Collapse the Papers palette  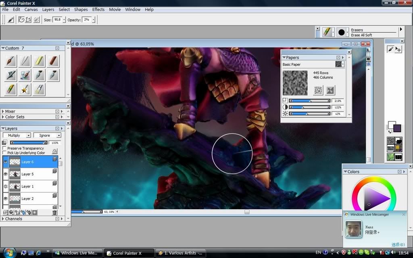[x=284, y=57]
